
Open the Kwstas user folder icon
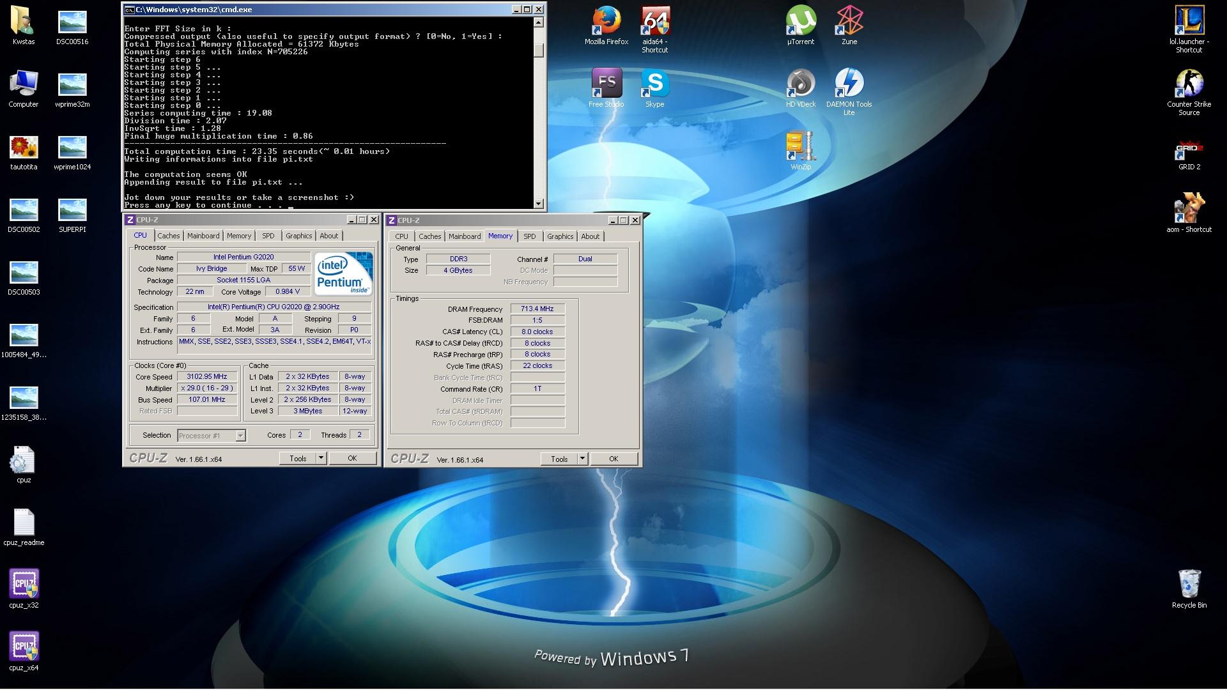[24, 26]
